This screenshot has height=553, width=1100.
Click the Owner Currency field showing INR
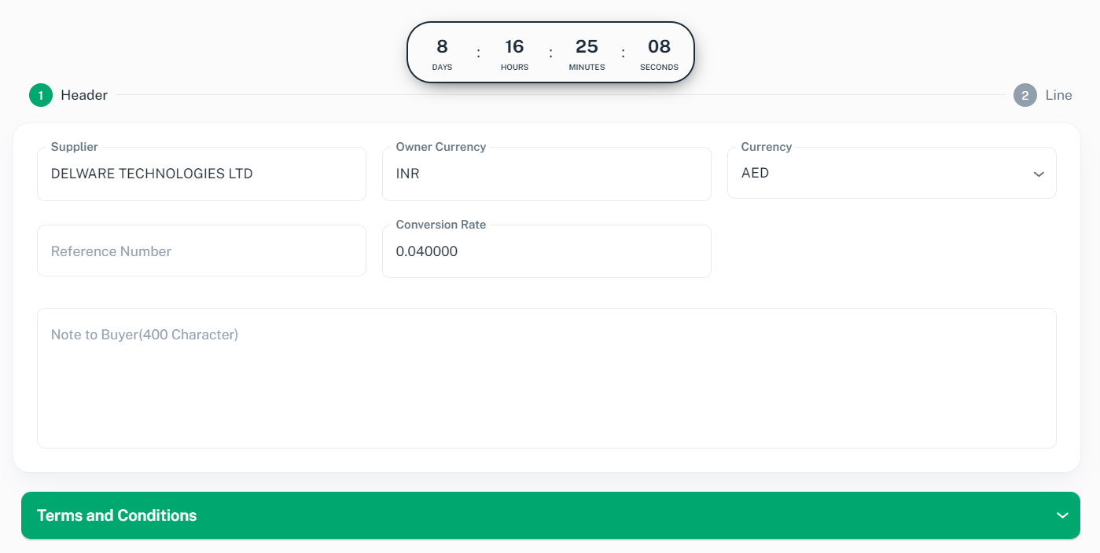(x=546, y=174)
